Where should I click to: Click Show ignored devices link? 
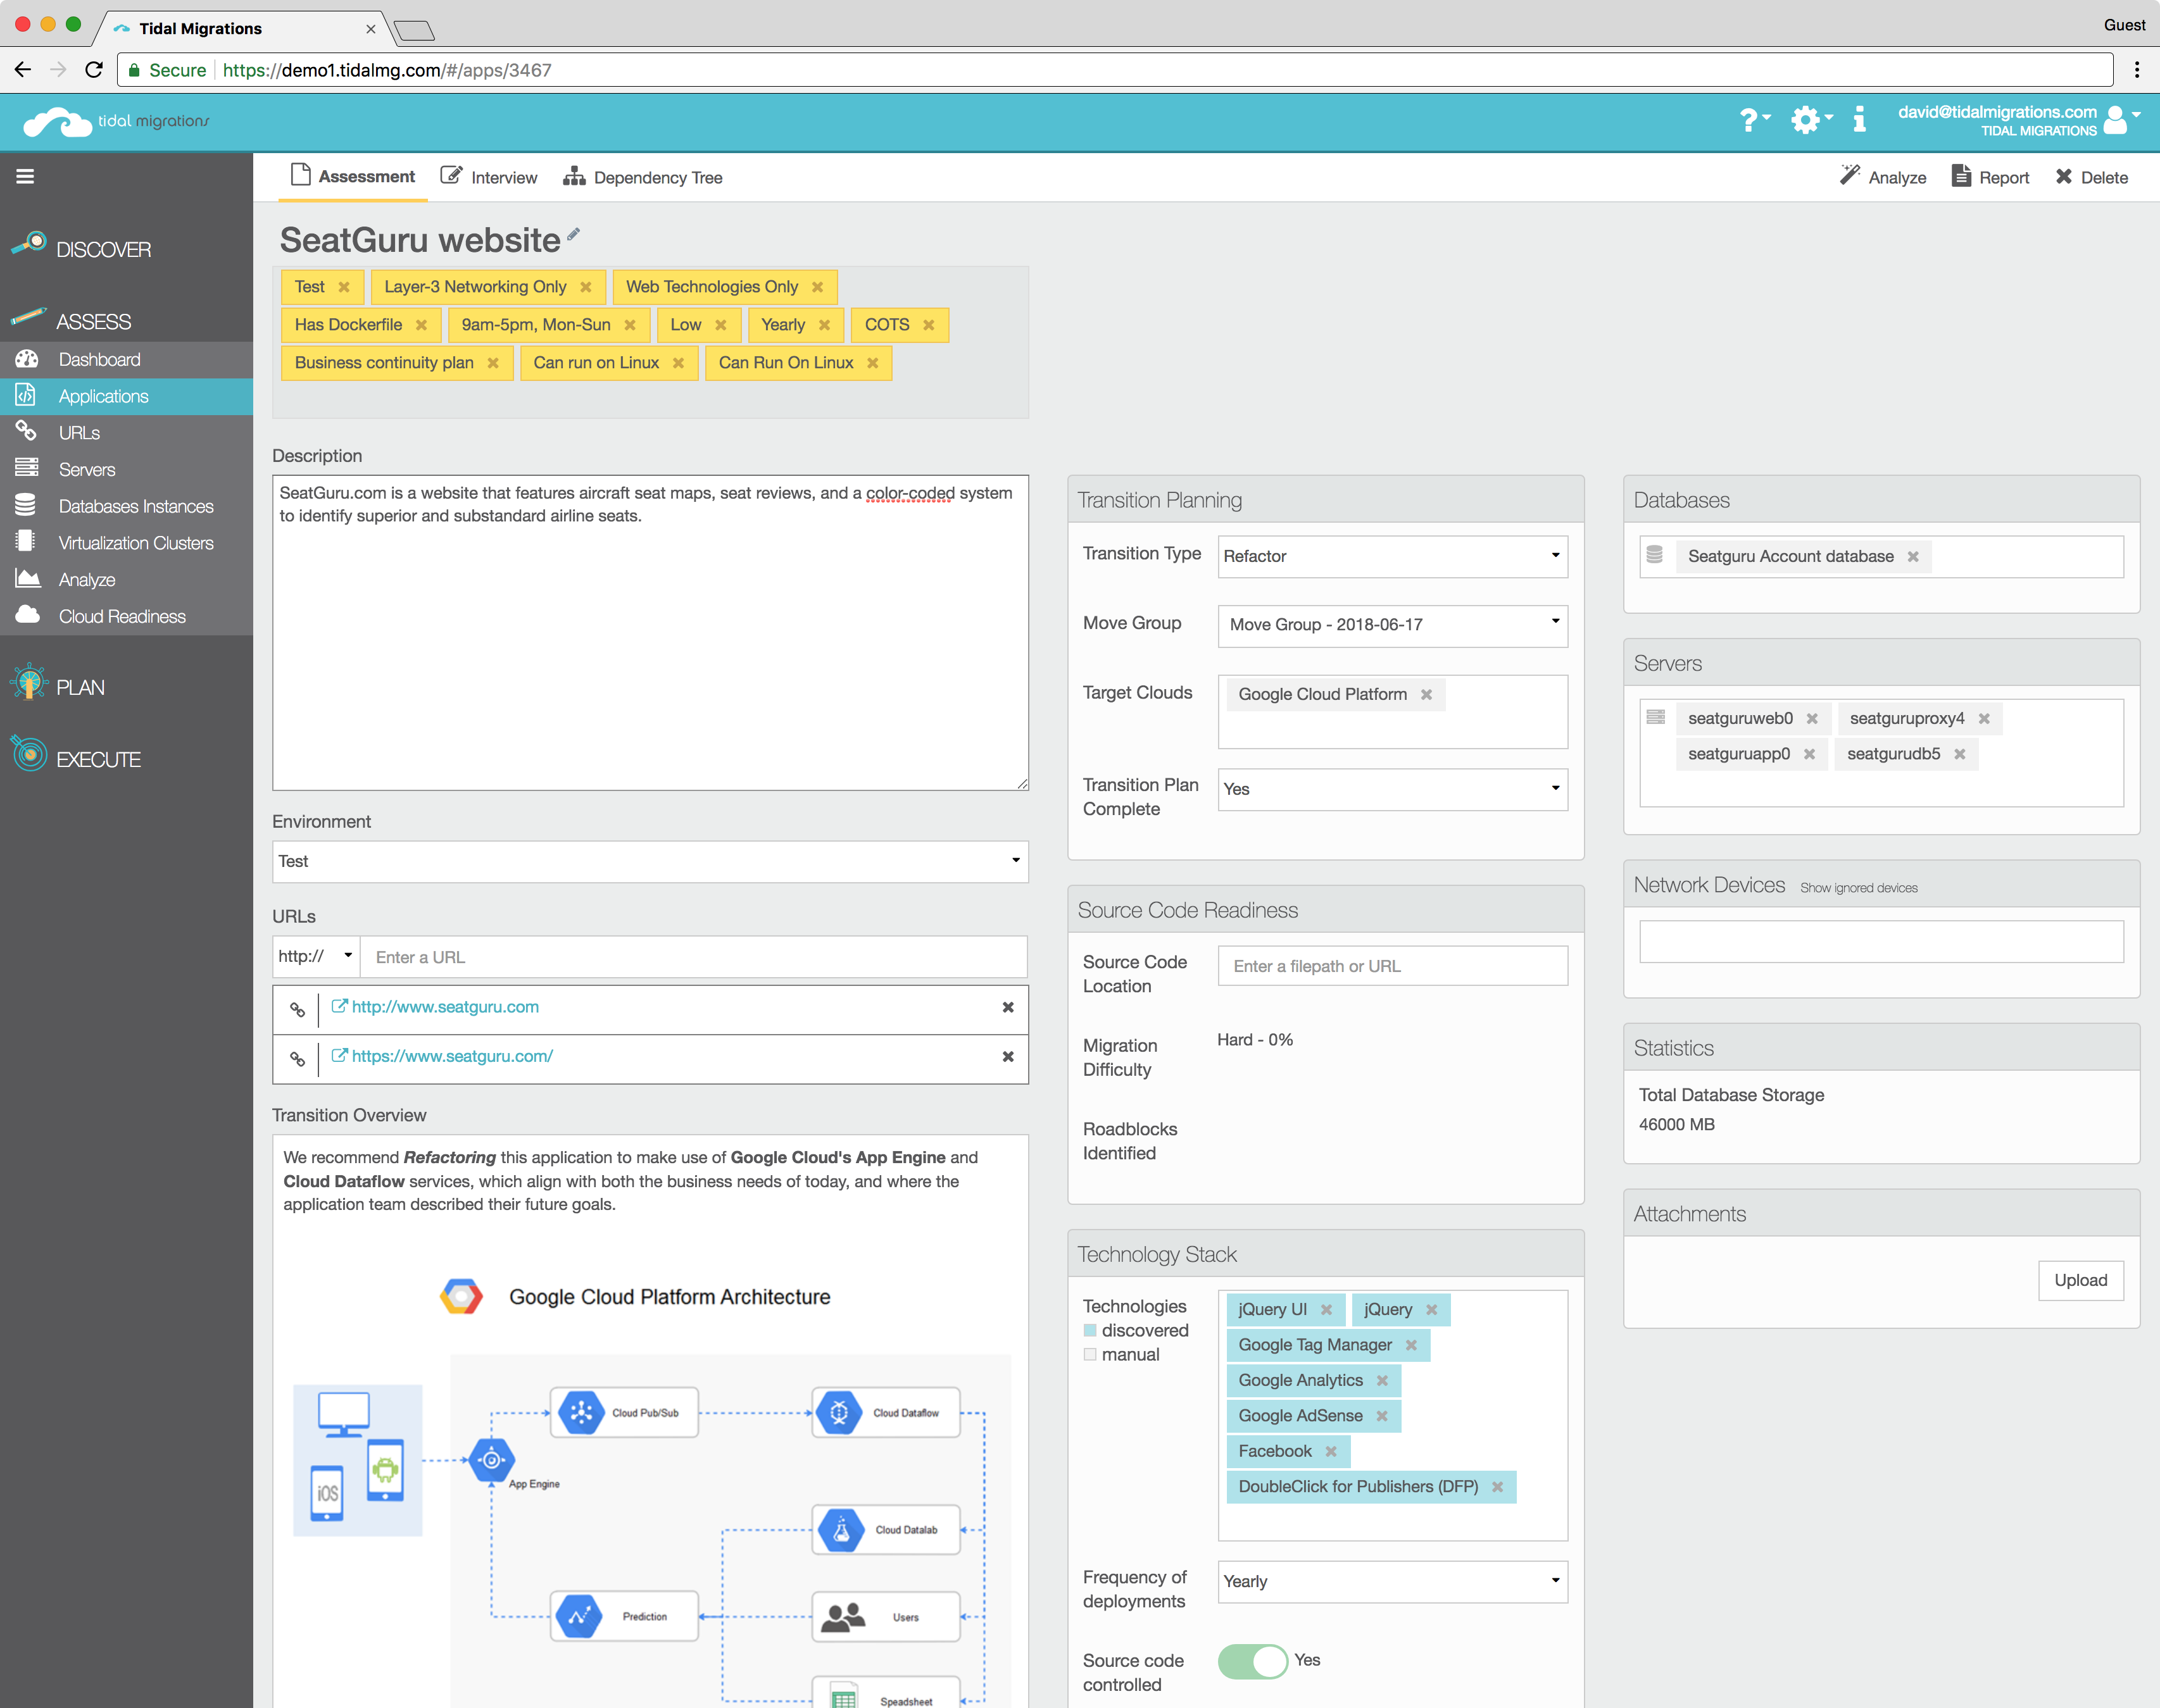pos(1858,888)
